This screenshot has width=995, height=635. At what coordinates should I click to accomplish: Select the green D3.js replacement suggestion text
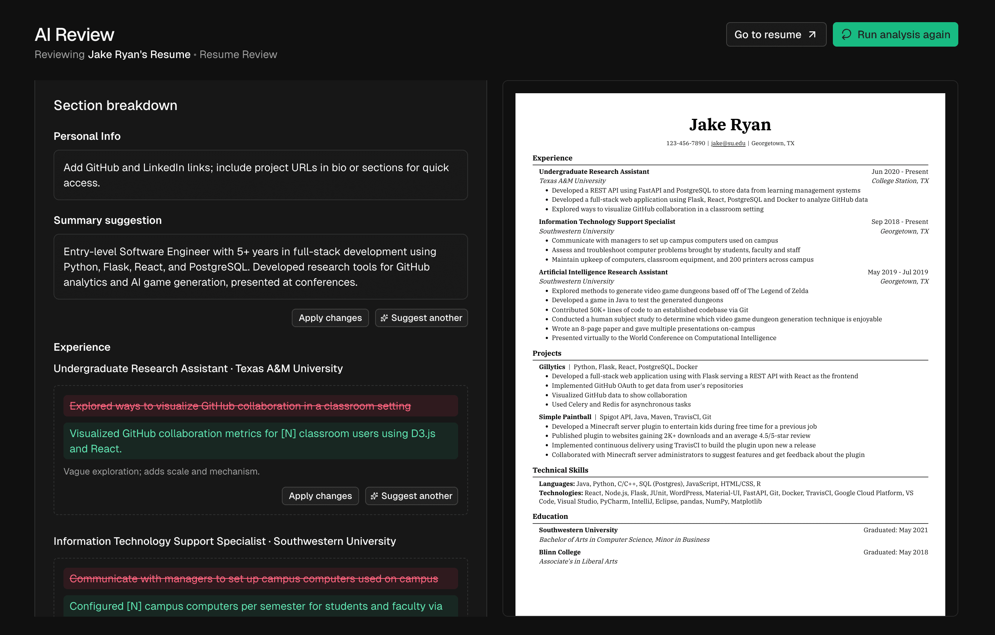pos(252,441)
